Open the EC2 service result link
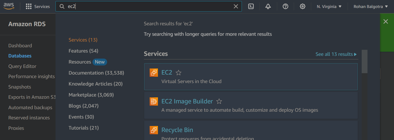Image resolution: width=394 pixels, height=140 pixels. 167,72
